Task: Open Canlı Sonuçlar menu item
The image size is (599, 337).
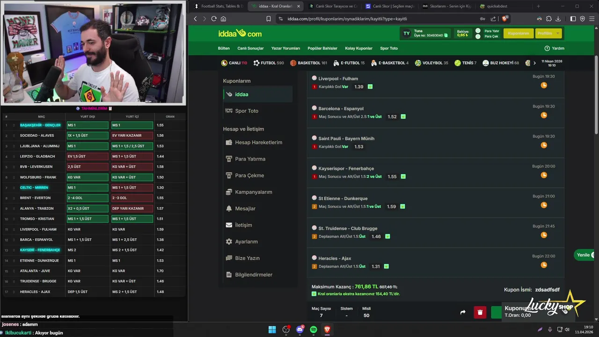Action: pyautogui.click(x=250, y=48)
